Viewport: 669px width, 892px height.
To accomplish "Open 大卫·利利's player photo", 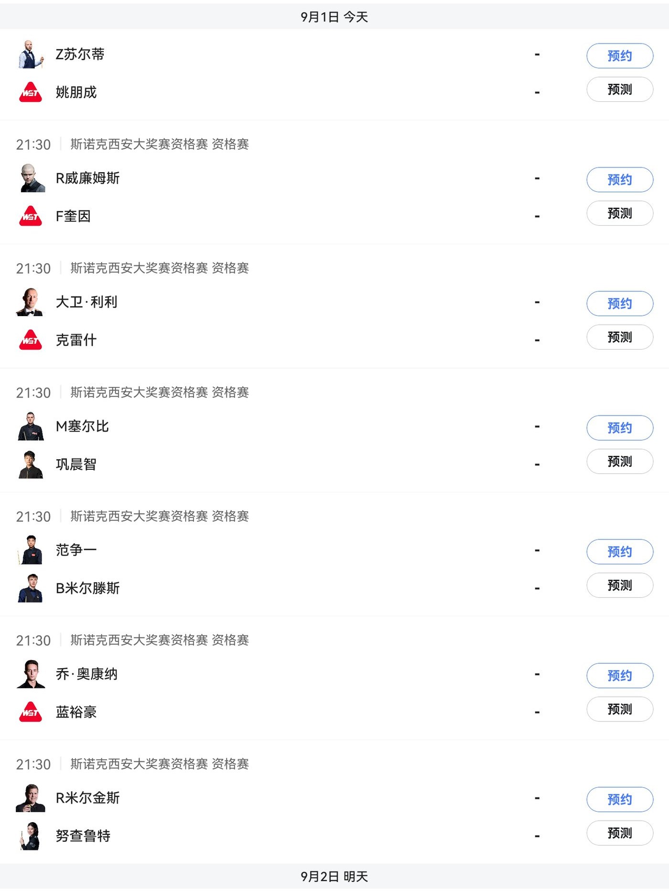I will [31, 302].
